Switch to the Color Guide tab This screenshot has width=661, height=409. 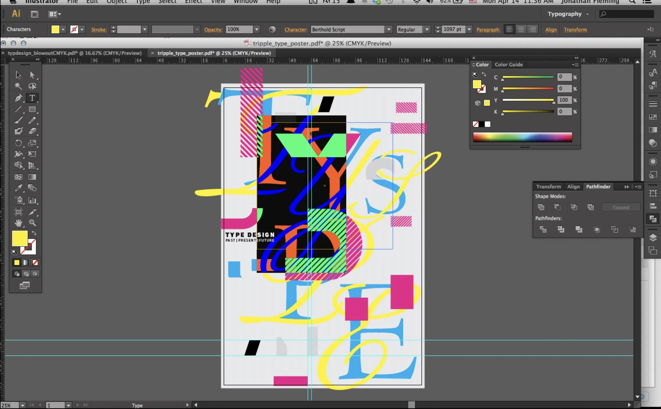tap(509, 65)
